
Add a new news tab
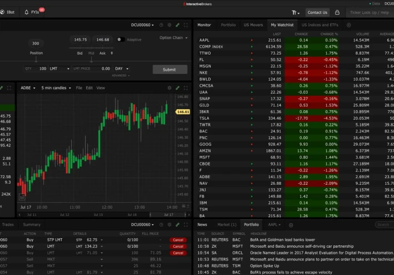click(291, 225)
